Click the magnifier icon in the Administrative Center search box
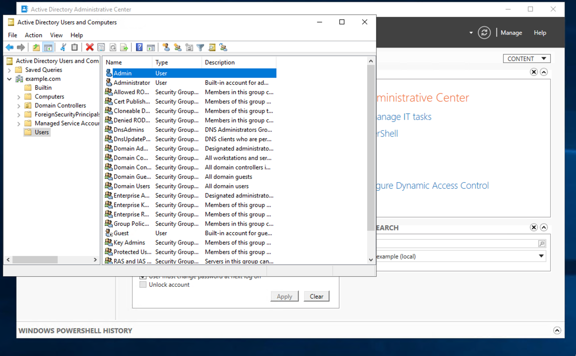The width and height of the screenshot is (576, 356). click(x=541, y=244)
